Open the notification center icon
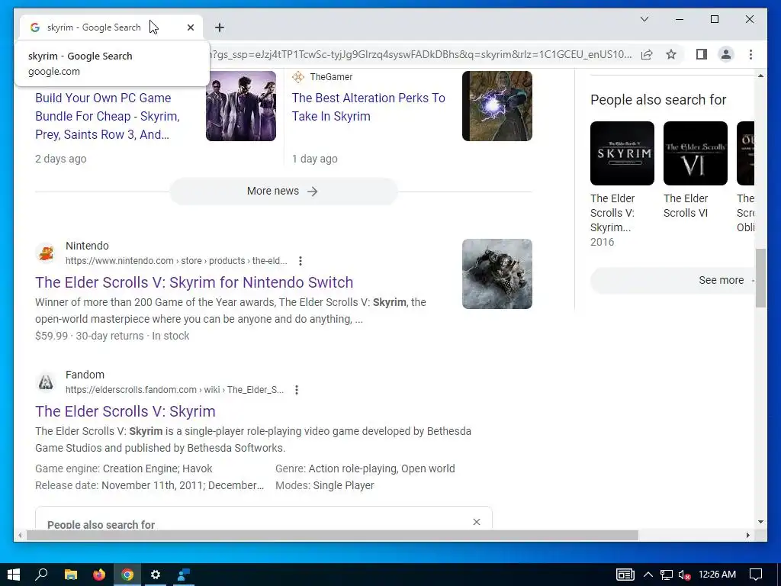Image resolution: width=781 pixels, height=586 pixels. (x=756, y=575)
